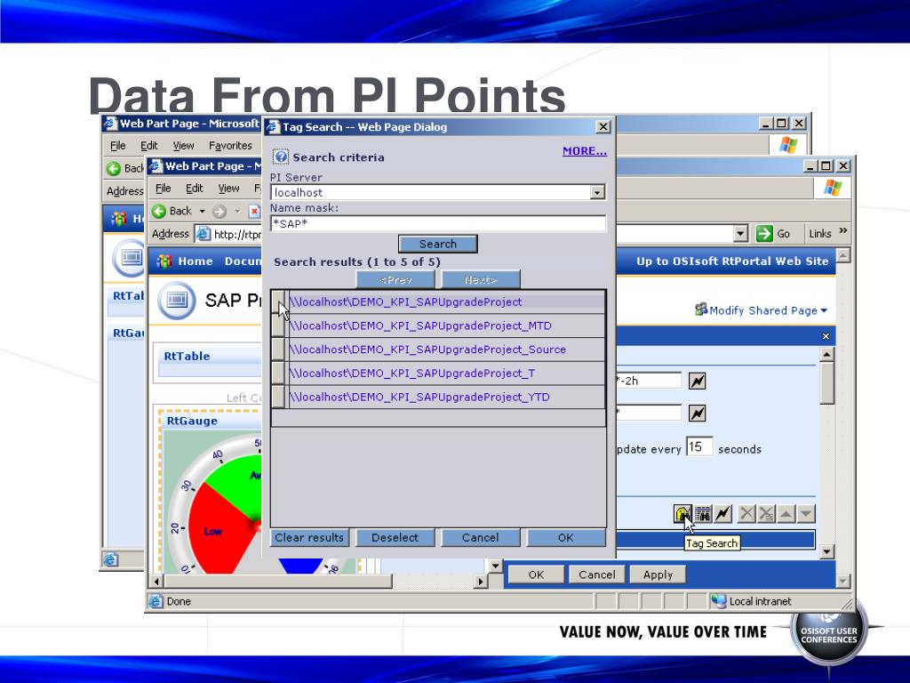Expand the Modify Shared Page menu
Screen dimensions: 910x683
click(x=824, y=310)
